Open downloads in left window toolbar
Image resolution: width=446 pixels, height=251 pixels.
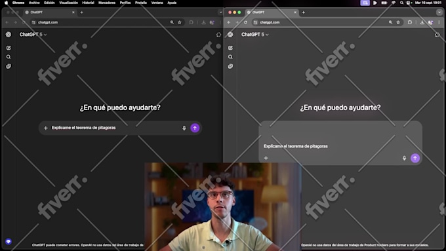pos(203,22)
